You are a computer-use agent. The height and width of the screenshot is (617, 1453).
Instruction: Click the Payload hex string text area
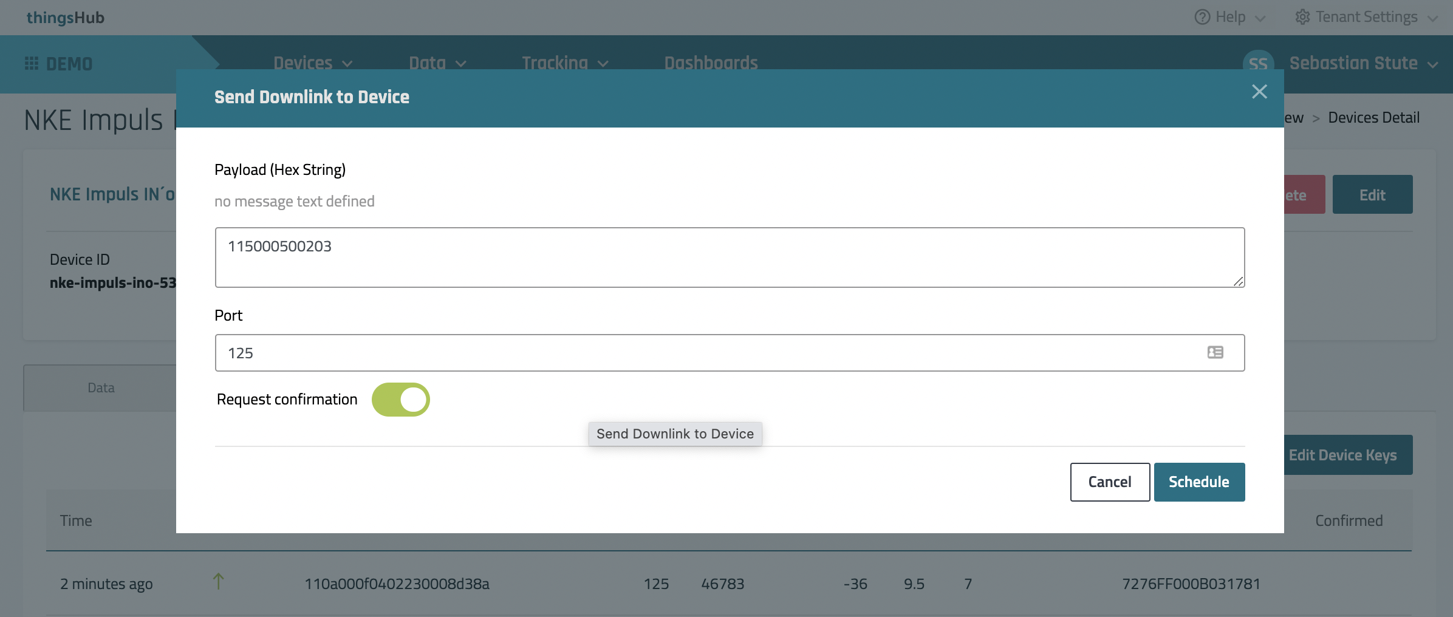[x=729, y=257]
